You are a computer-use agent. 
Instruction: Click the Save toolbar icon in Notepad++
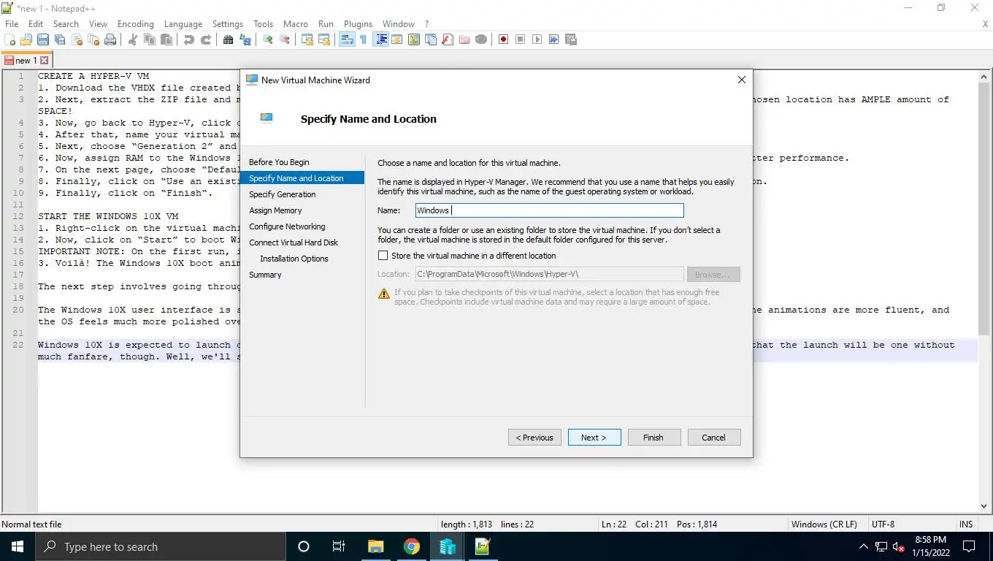point(43,39)
